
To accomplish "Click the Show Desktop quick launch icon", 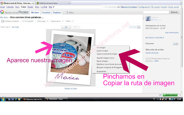I will tap(9, 99).
